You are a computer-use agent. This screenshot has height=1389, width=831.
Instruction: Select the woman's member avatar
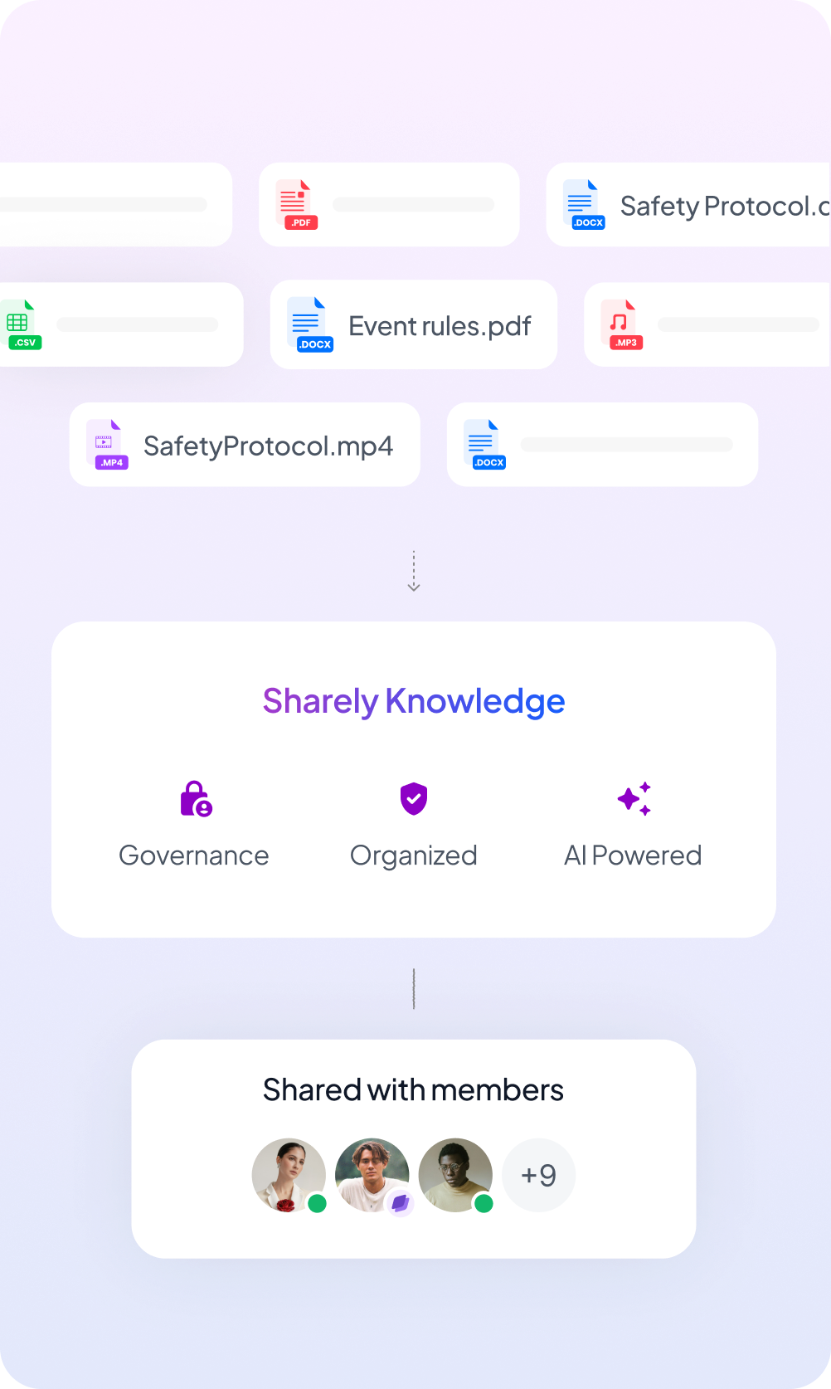point(289,1175)
